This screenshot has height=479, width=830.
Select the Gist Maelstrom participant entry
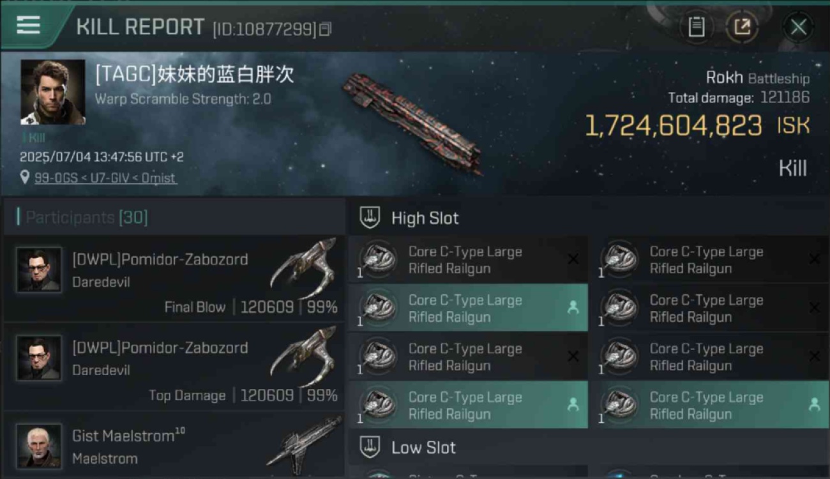(x=174, y=446)
